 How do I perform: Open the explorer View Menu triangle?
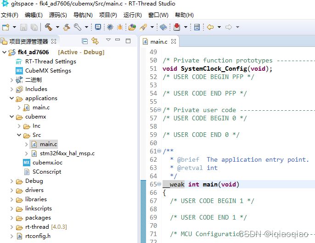[x=108, y=40]
